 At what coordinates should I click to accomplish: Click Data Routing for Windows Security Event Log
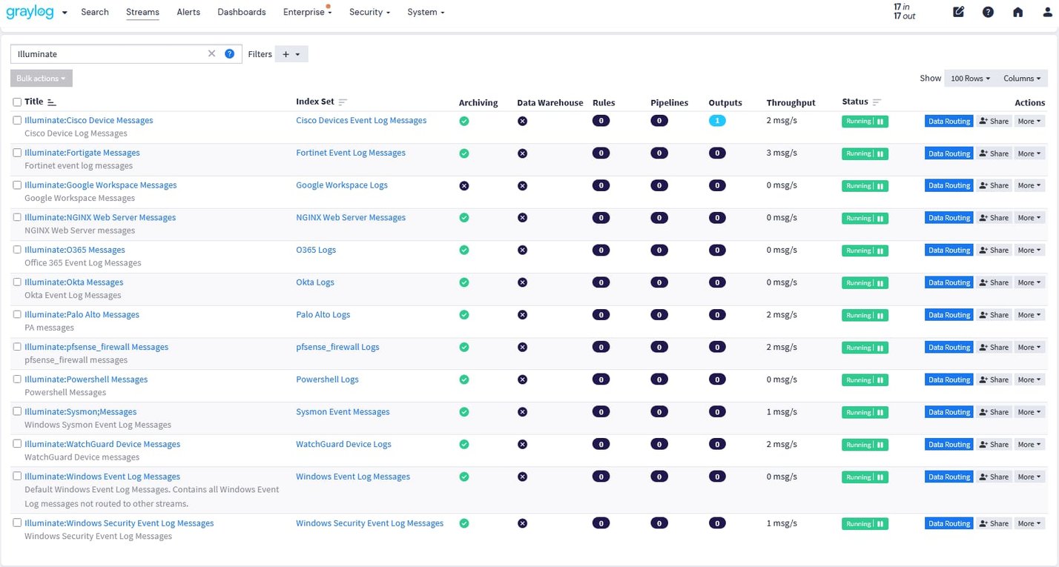(949, 524)
